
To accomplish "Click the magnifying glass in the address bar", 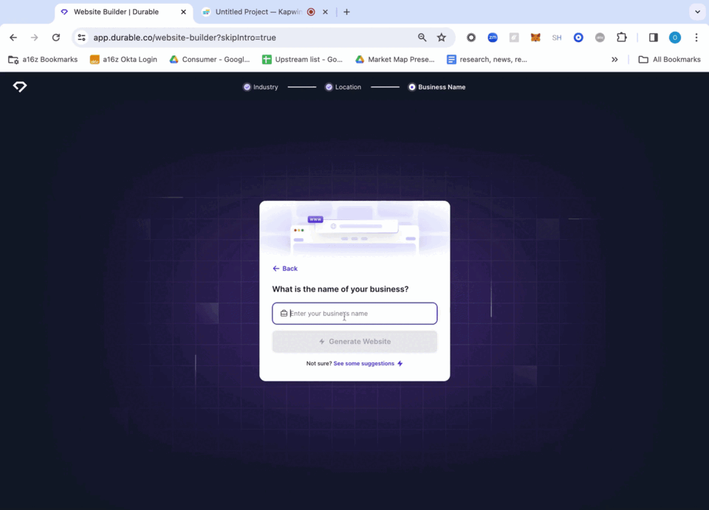I will coord(422,37).
